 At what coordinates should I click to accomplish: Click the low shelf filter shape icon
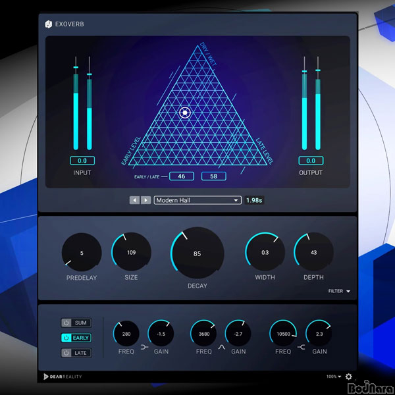[144, 348]
